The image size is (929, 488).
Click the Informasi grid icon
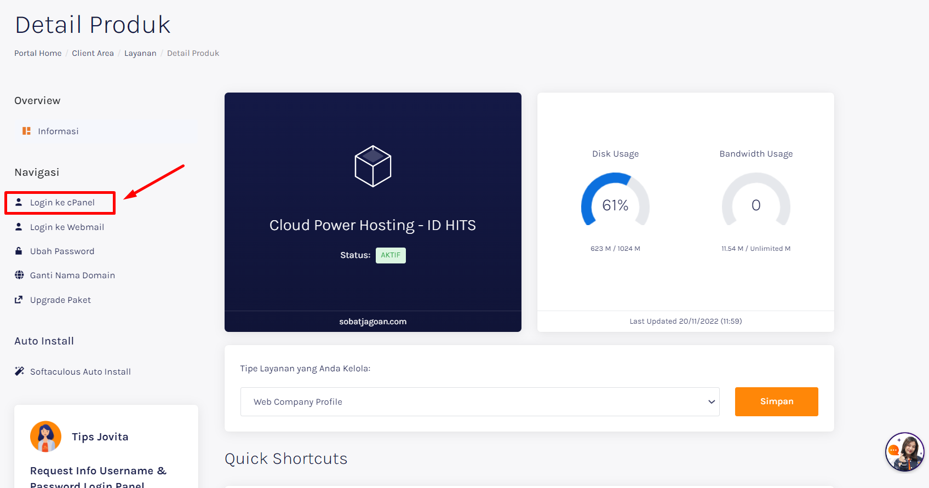26,131
